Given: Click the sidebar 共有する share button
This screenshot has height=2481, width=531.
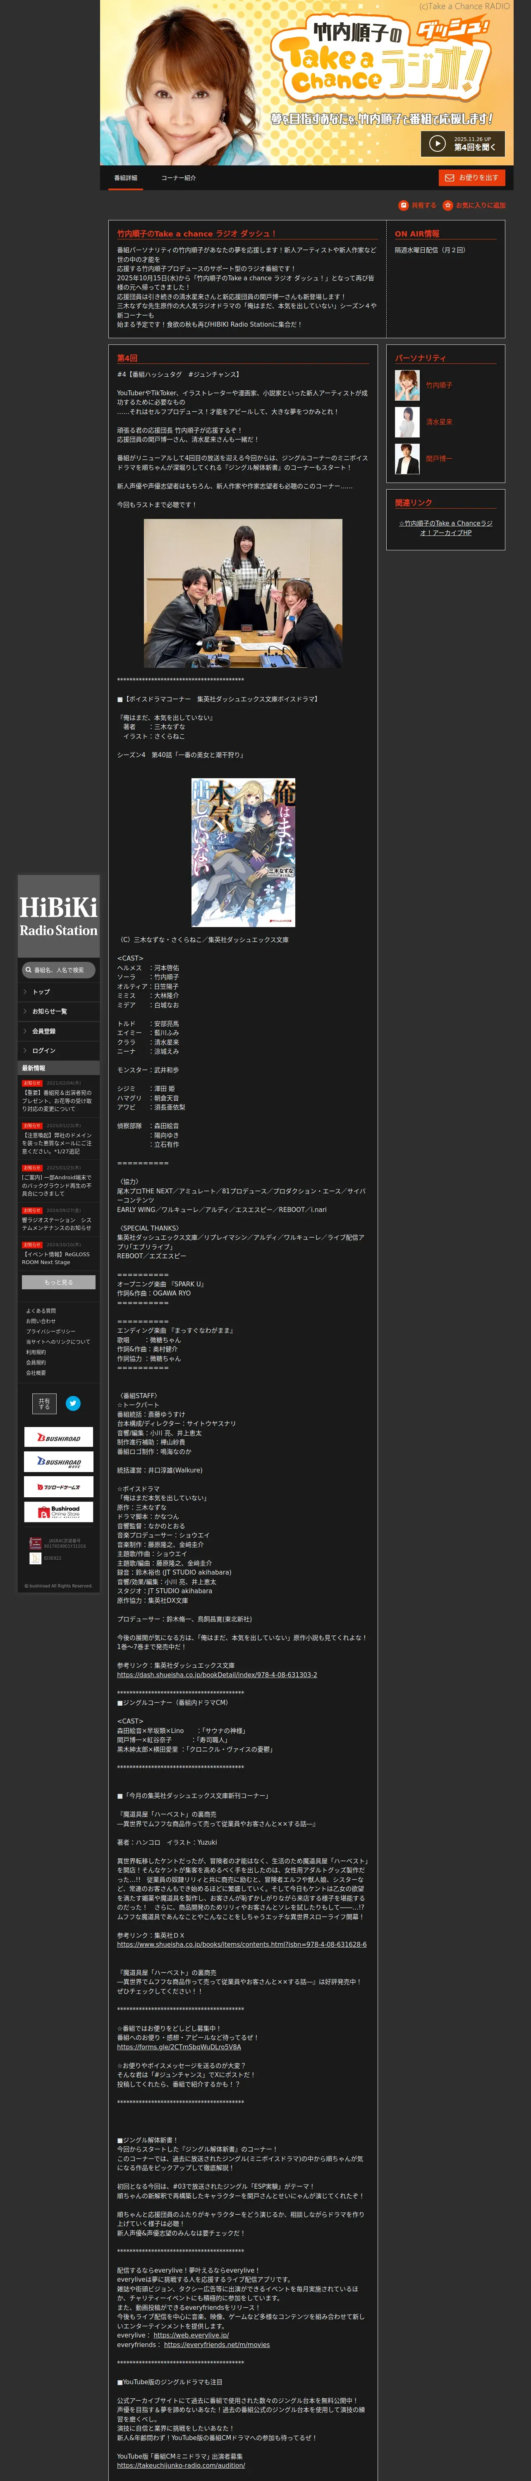Looking at the screenshot, I should tap(44, 1404).
